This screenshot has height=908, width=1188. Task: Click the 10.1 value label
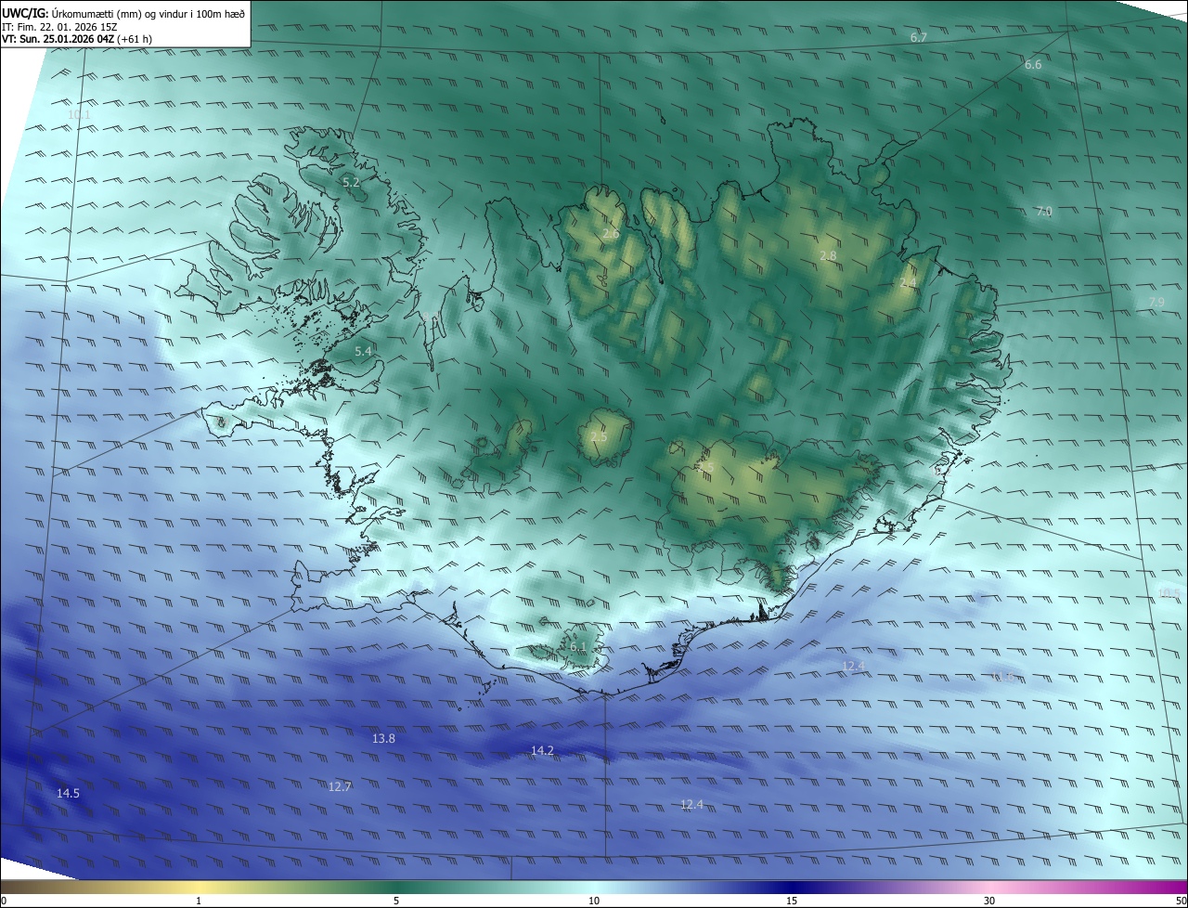coord(79,115)
